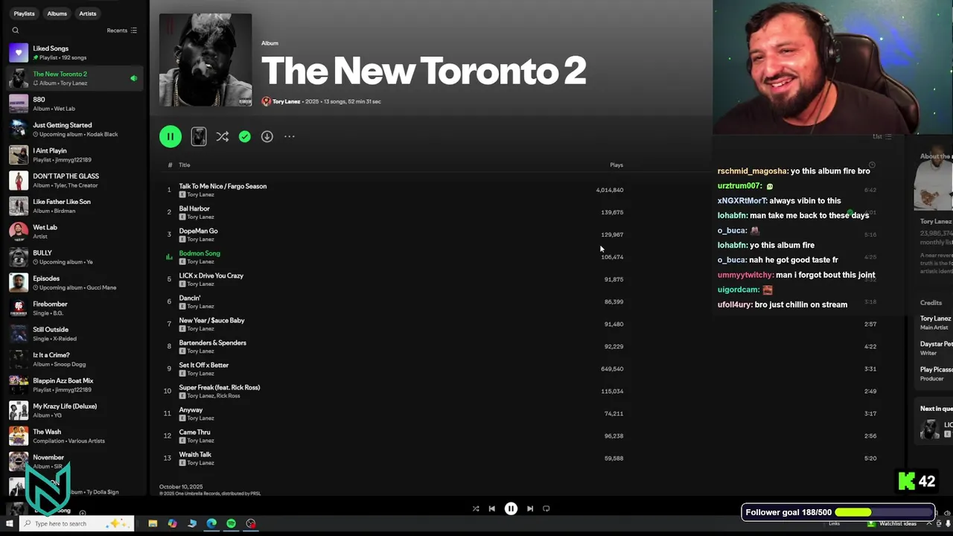Open Just Getting Started upcoming album
The height and width of the screenshot is (536, 953).
74,130
